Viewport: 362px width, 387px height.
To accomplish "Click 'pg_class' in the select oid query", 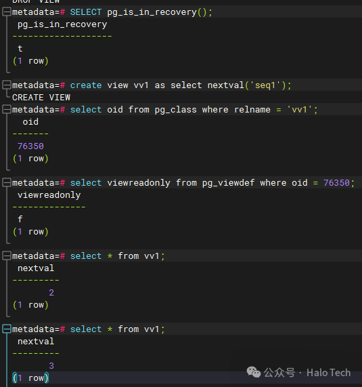I will point(176,110).
